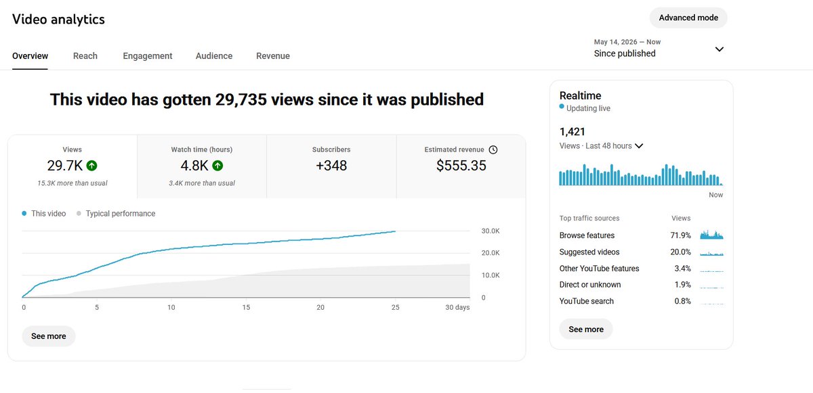Image resolution: width=813 pixels, height=393 pixels.
Task: Click the green up arrow beside 29.7K
Action: pos(91,165)
